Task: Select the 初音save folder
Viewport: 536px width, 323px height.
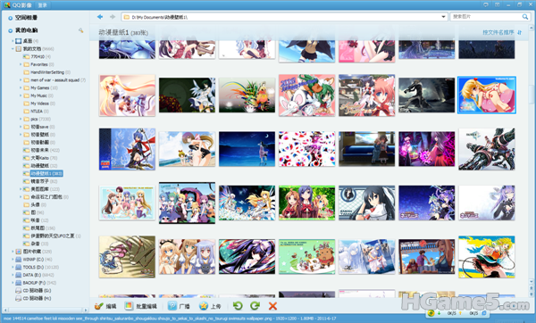Action: (x=38, y=127)
